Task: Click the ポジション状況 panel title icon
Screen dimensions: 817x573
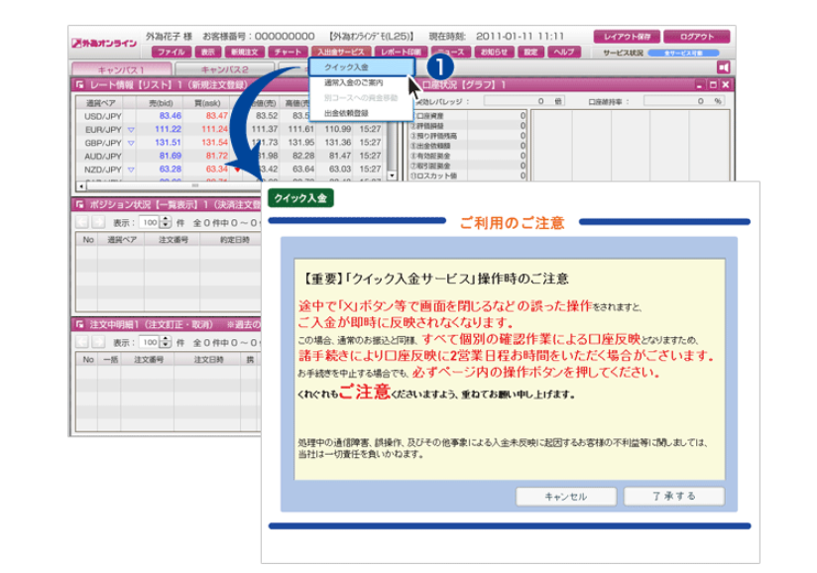Action: click(79, 204)
